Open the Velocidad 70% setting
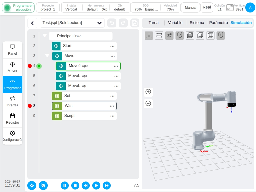Viewport: 256px width, 192px height. [x=170, y=7]
